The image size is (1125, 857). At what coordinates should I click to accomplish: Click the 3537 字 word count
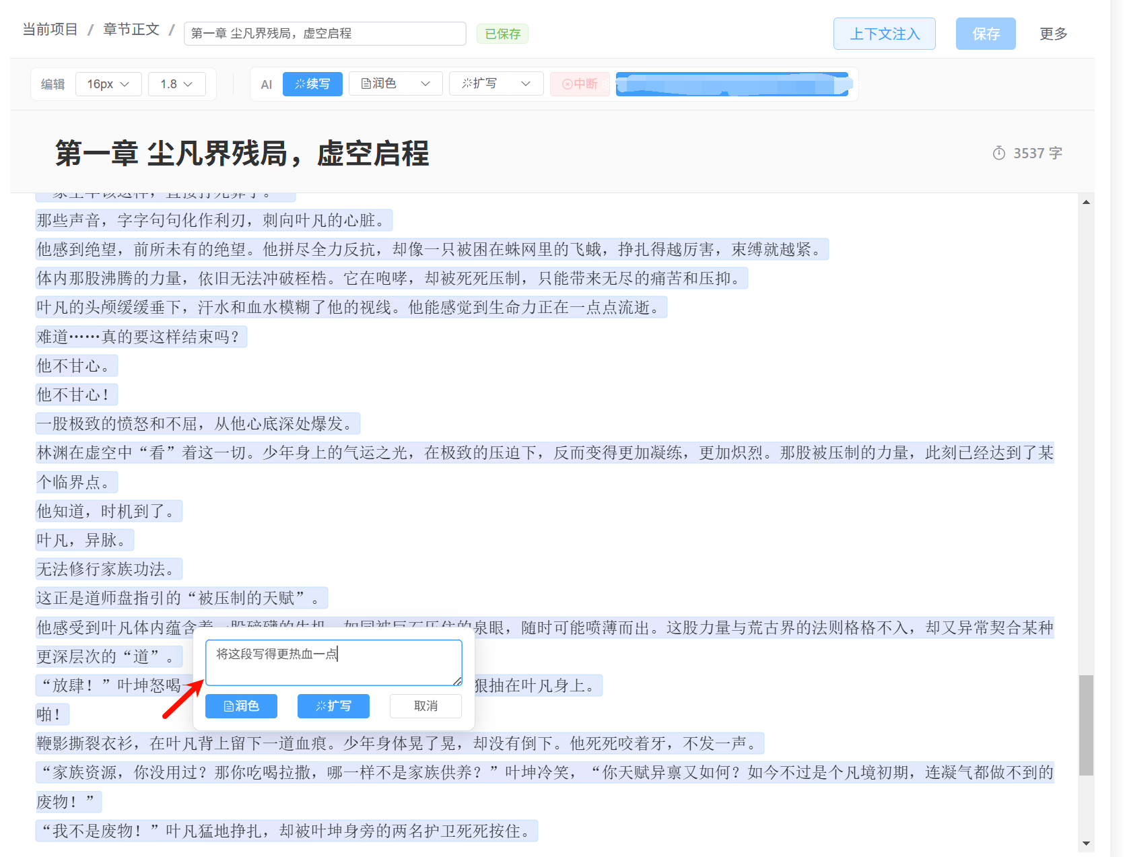(x=1037, y=153)
